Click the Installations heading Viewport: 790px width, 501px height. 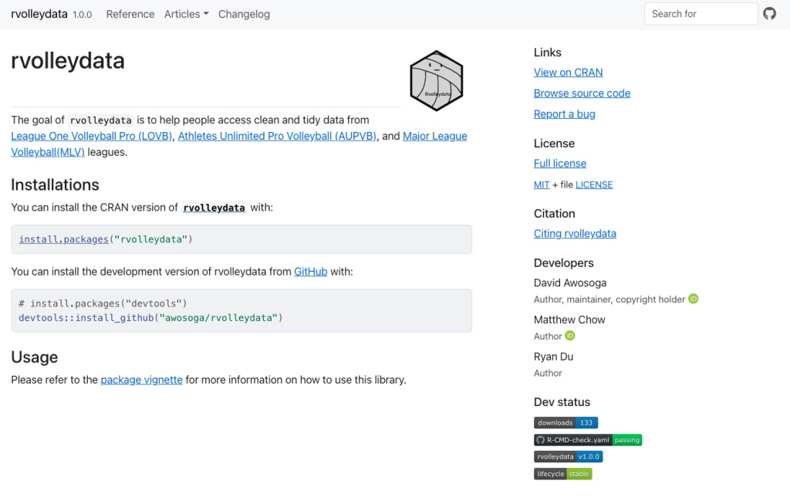(55, 185)
